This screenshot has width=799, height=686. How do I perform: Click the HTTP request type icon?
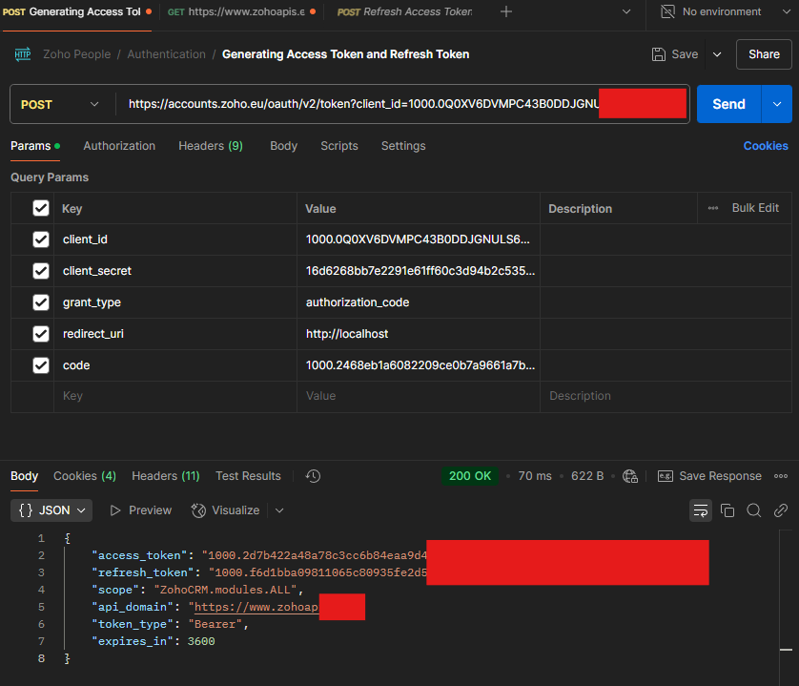(23, 54)
